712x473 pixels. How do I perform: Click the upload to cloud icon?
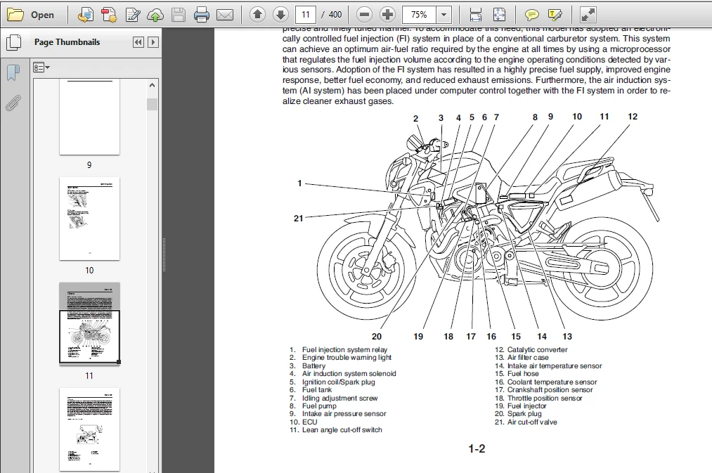coord(155,15)
